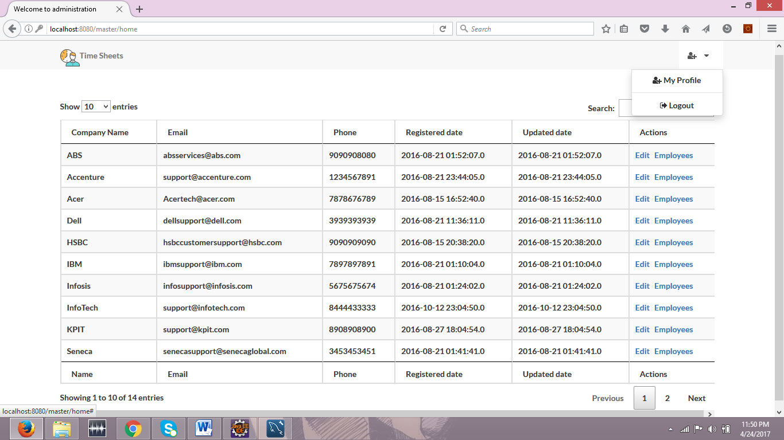The image size is (784, 440).
Task: Reload the page with the refresh icon
Action: point(443,29)
